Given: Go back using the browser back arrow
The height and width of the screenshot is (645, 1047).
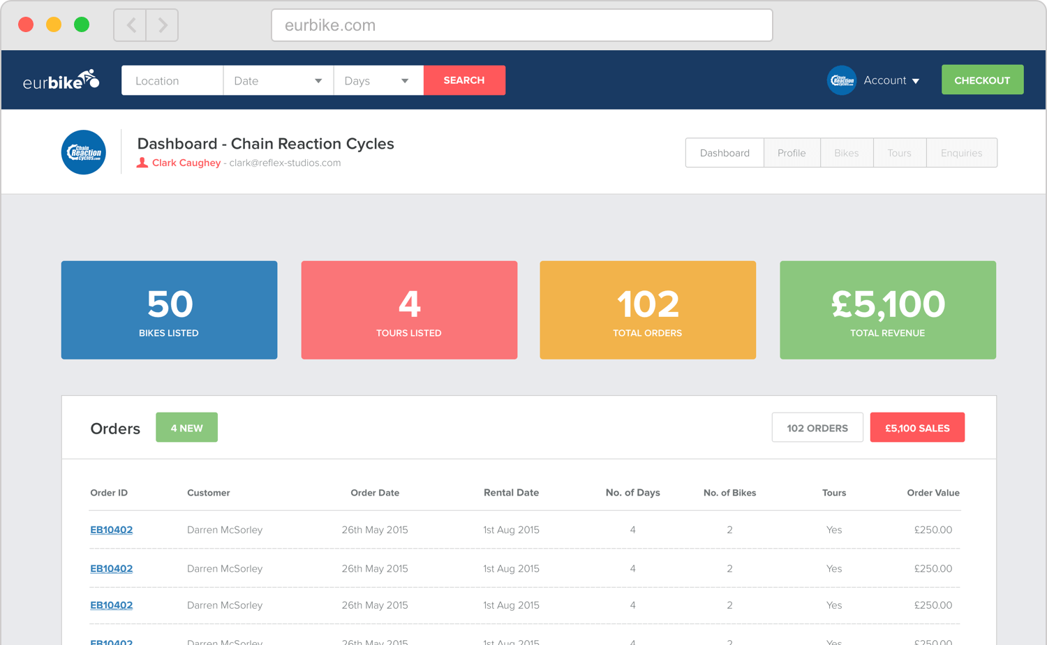Looking at the screenshot, I should pyautogui.click(x=131, y=25).
